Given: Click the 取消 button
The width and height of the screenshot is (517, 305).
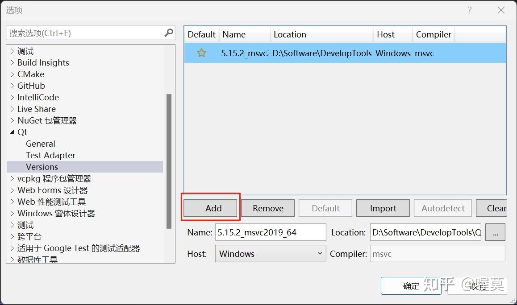Looking at the screenshot, I should [x=478, y=287].
